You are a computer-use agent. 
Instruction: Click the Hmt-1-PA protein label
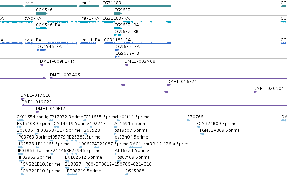click(90, 40)
